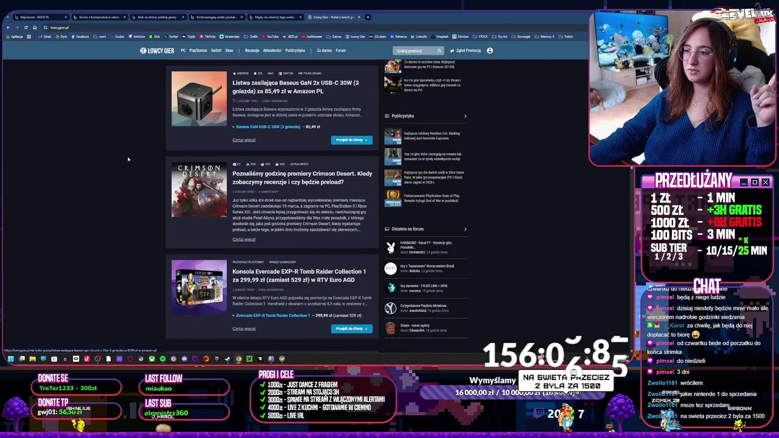Open Minecraft from the taskbar
779x438 pixels.
(250, 359)
